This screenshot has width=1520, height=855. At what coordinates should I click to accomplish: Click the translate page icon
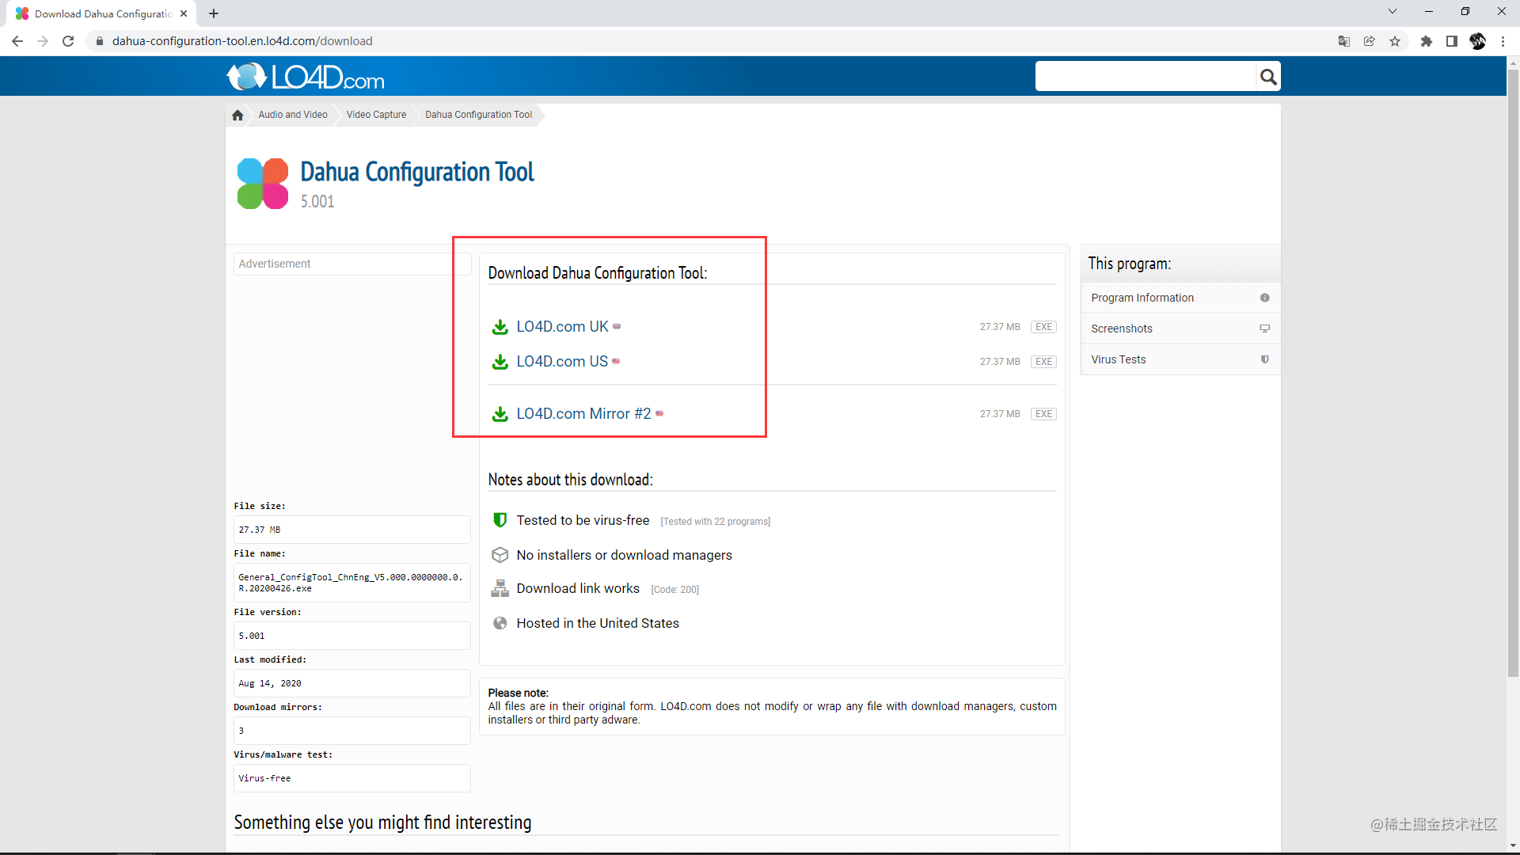pyautogui.click(x=1344, y=41)
